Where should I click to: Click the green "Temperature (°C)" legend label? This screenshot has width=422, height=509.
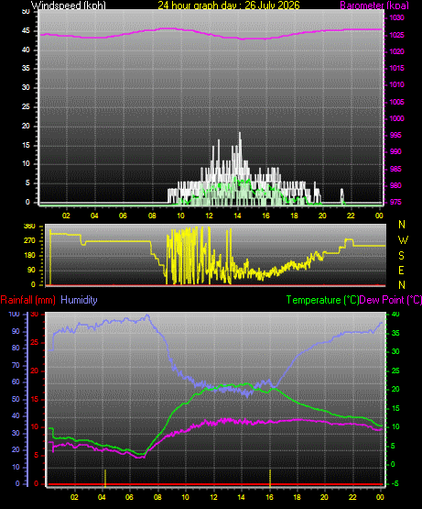coord(322,300)
